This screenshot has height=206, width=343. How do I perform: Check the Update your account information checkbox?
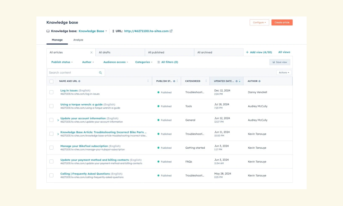[51, 120]
